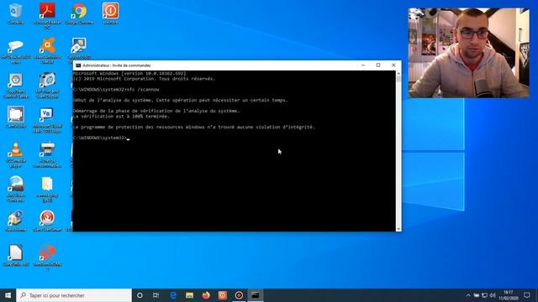Minimize the Command Prompt window
The image size is (538, 302).
(363, 65)
